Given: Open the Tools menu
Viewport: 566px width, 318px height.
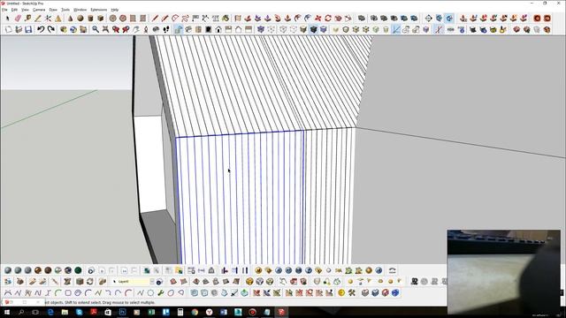Looking at the screenshot, I should click(x=65, y=10).
